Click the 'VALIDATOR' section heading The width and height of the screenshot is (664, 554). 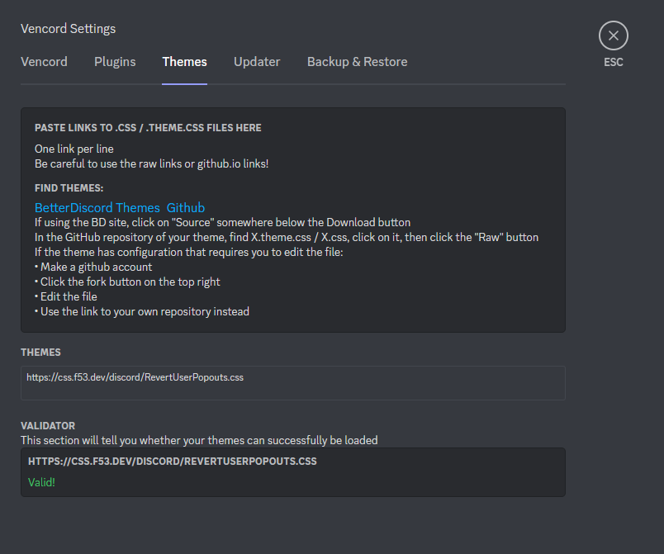click(x=48, y=426)
